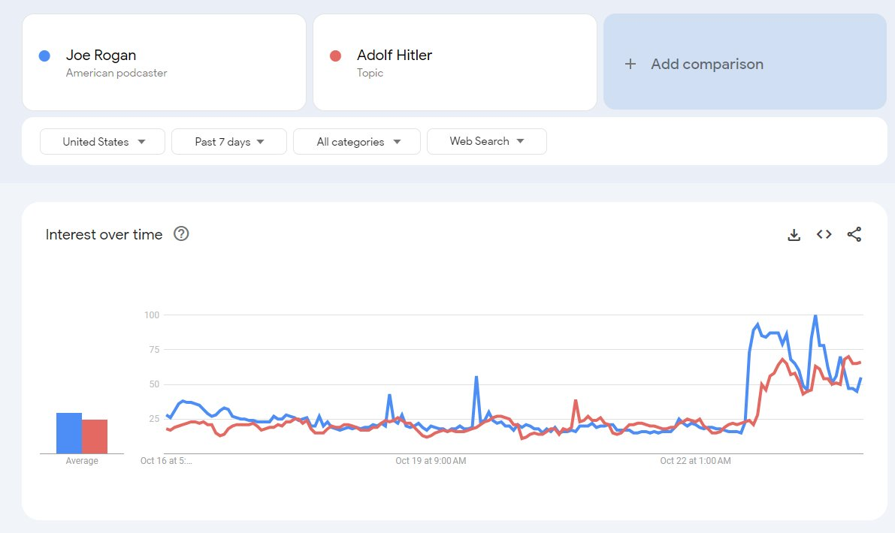The image size is (895, 533).
Task: Edit the Adolf Hitler search term card
Action: pyautogui.click(x=455, y=62)
